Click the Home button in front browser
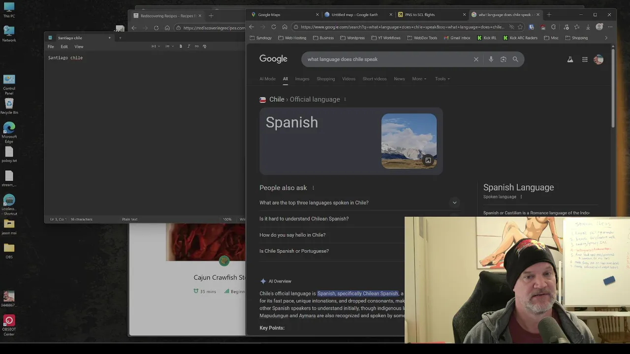This screenshot has height=354, width=630. [x=284, y=27]
